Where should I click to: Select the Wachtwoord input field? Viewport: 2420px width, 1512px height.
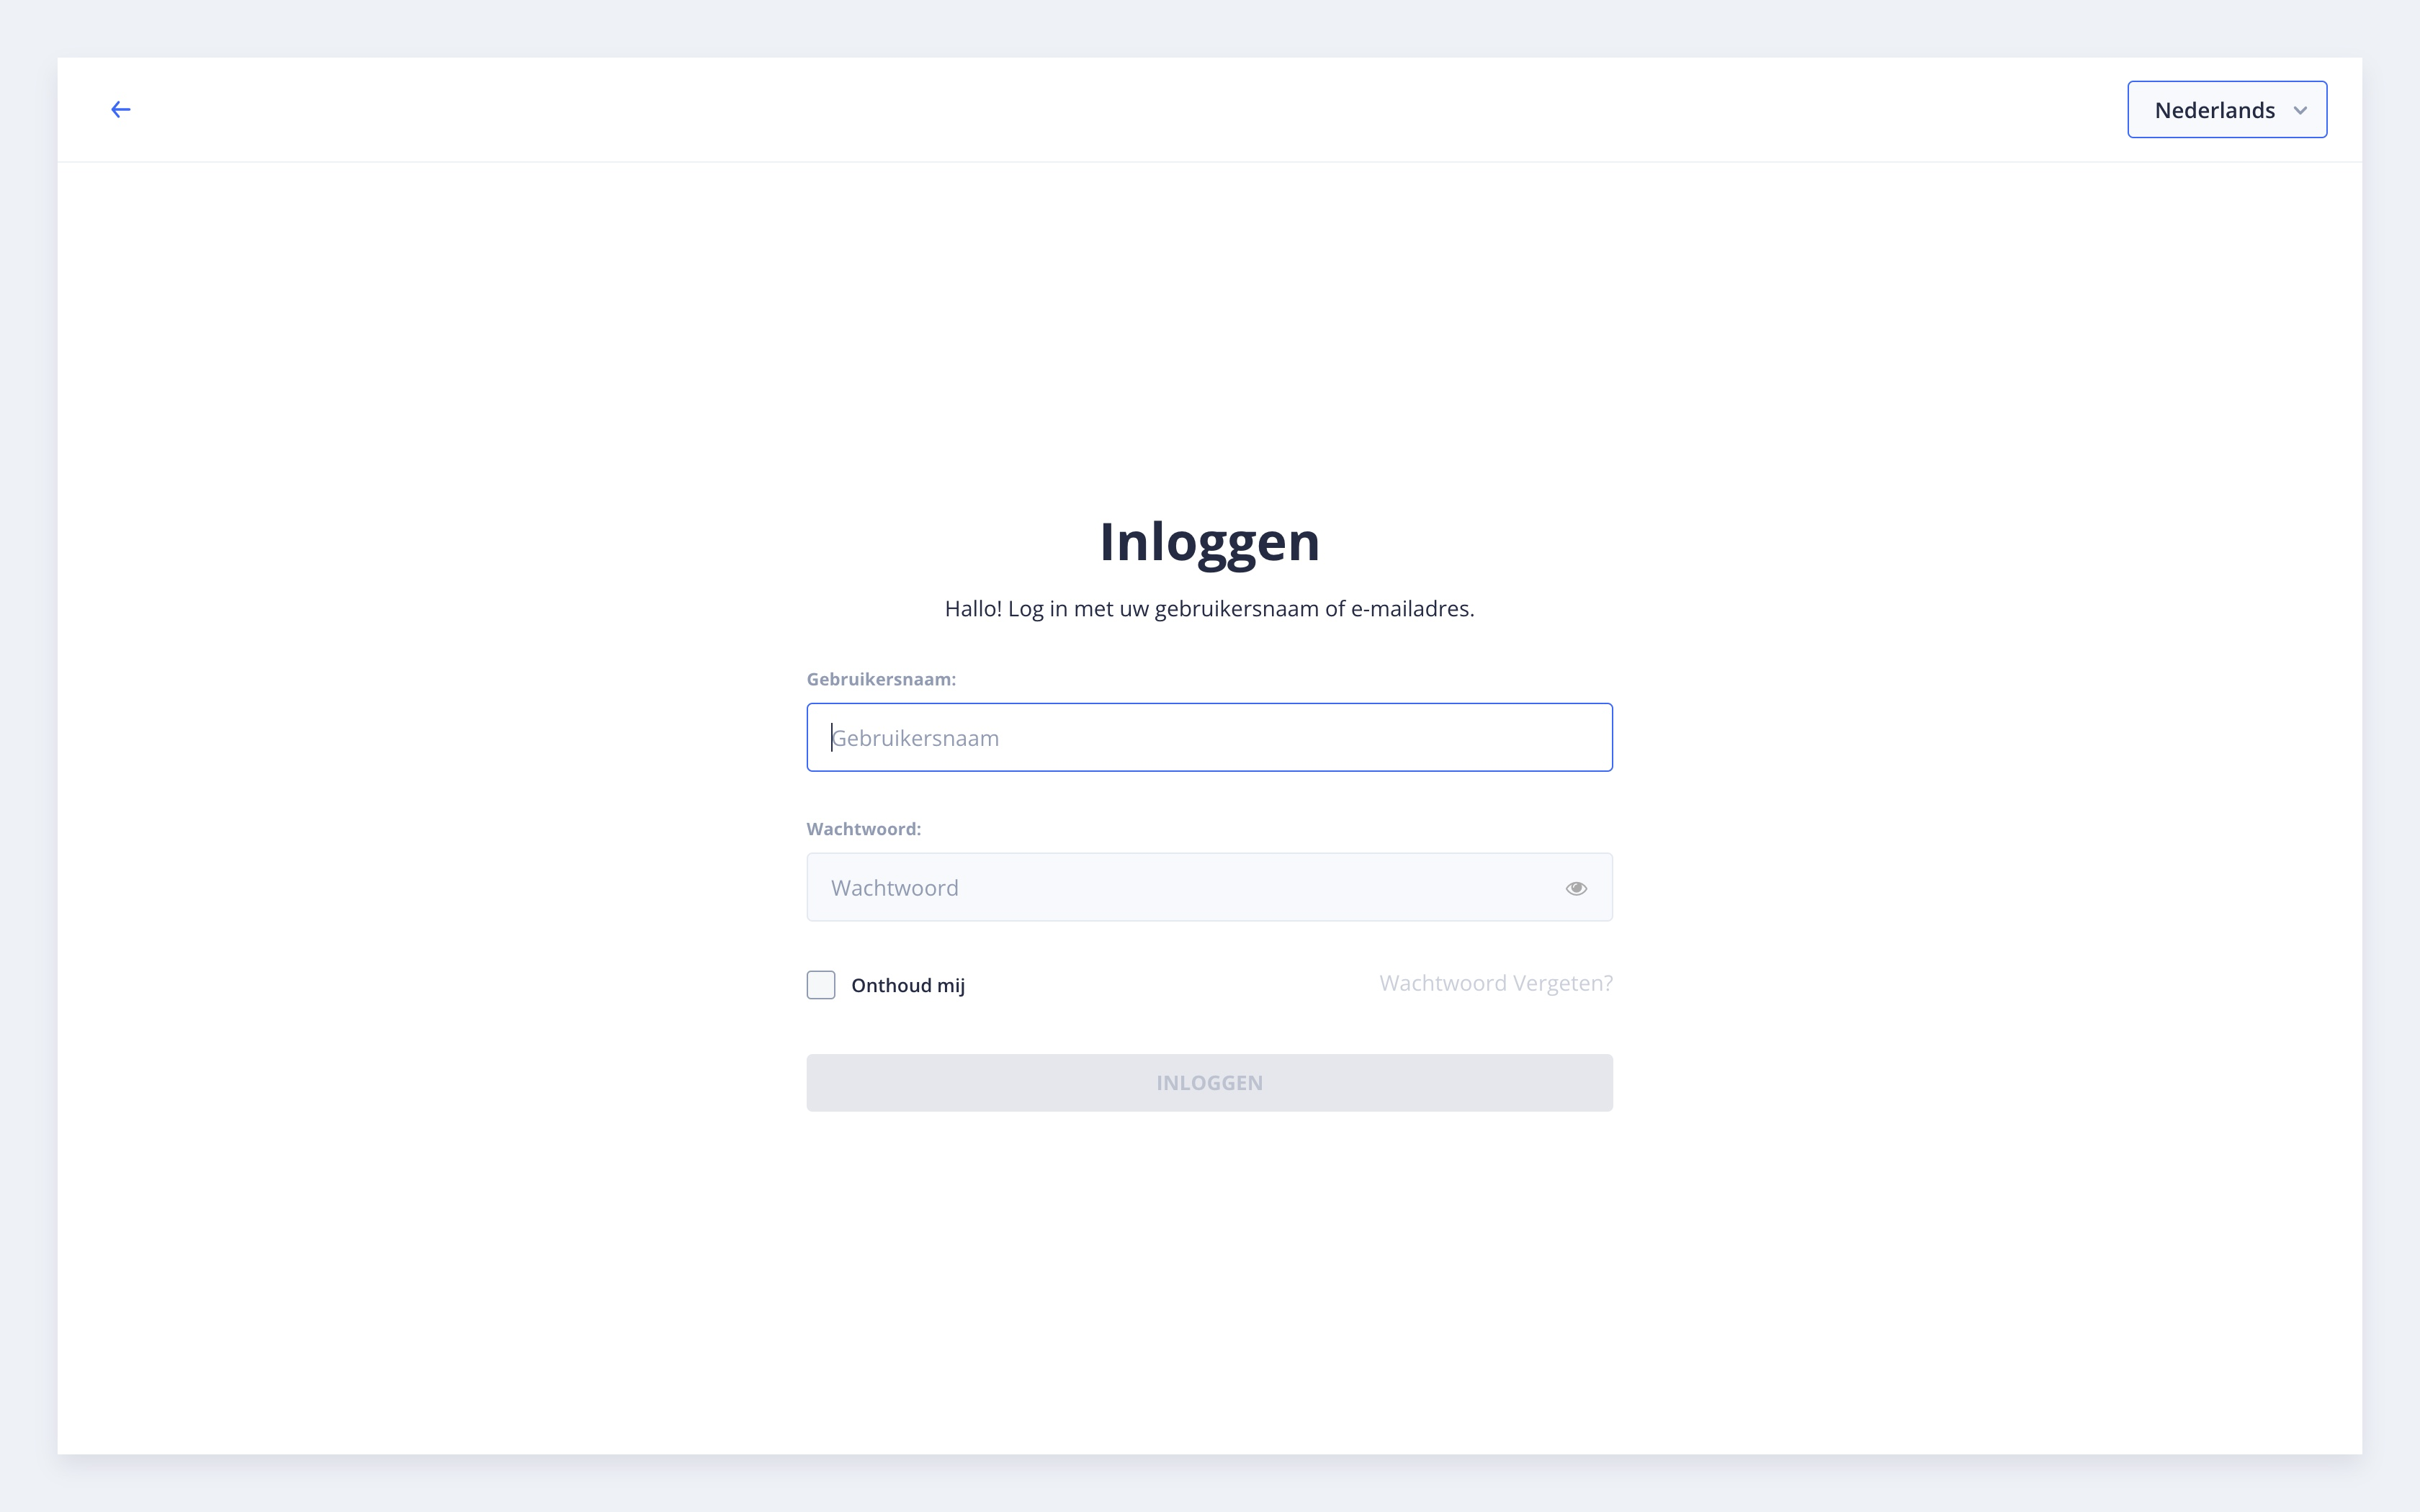[1209, 886]
